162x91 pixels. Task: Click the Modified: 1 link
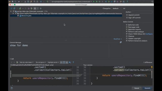pyautogui.click(x=117, y=39)
